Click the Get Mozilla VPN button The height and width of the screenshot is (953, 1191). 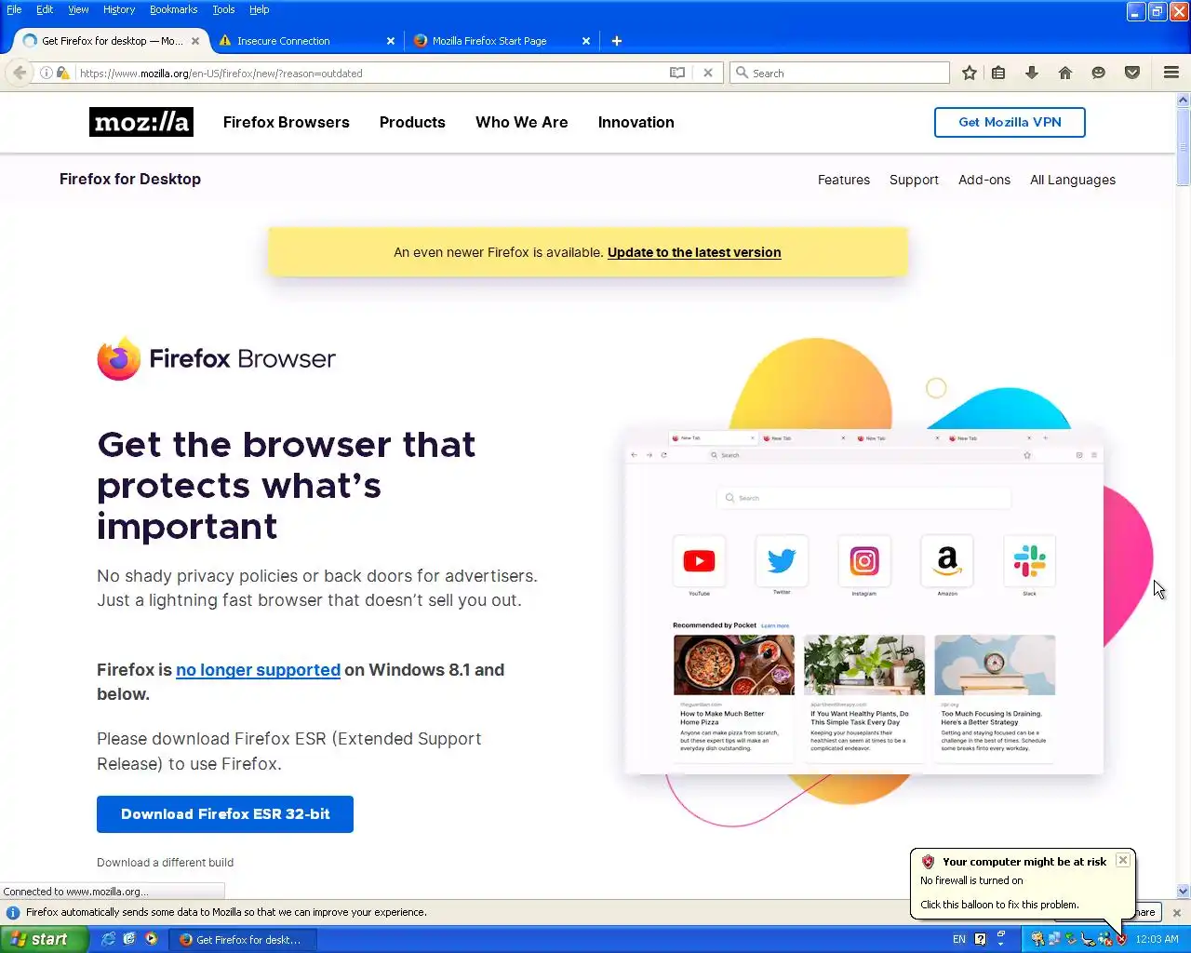click(x=1010, y=122)
